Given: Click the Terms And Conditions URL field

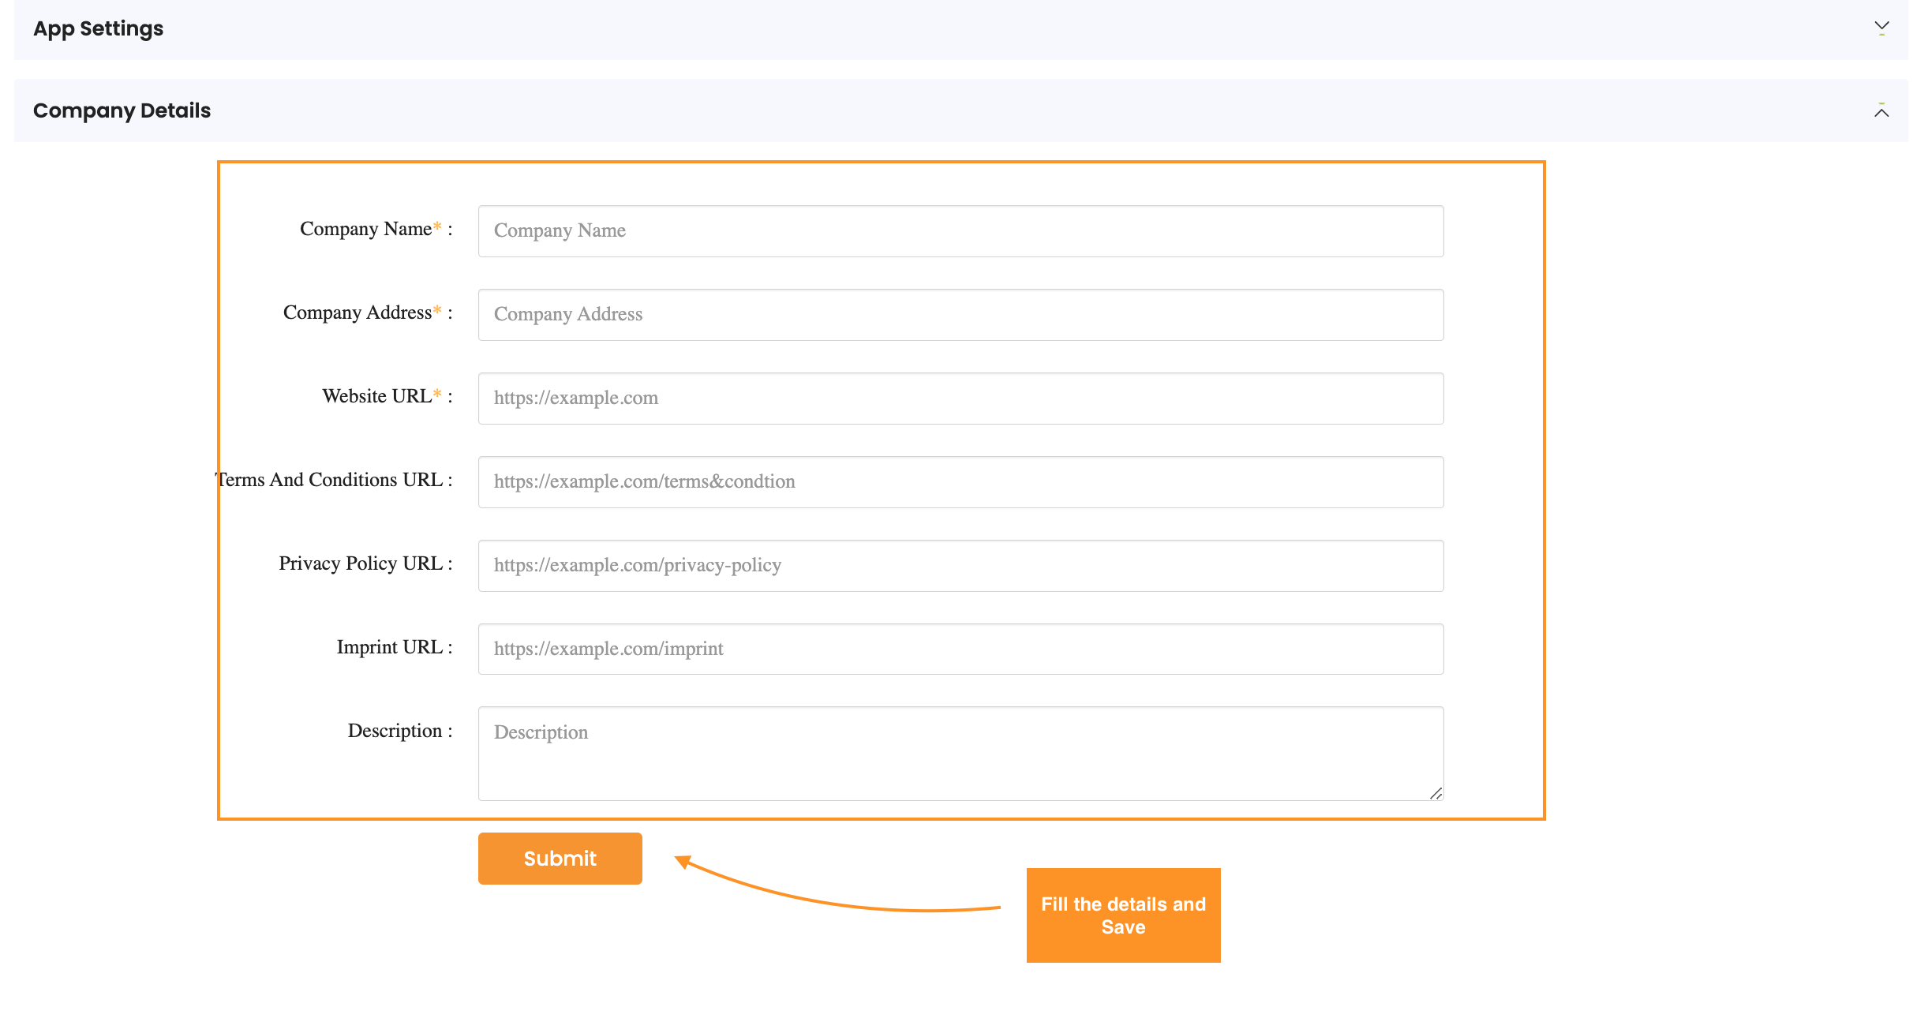Looking at the screenshot, I should (x=960, y=482).
